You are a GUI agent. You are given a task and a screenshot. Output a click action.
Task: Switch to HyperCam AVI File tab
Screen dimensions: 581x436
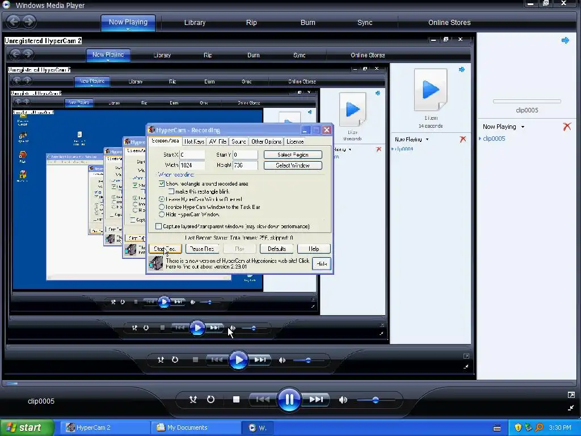217,141
